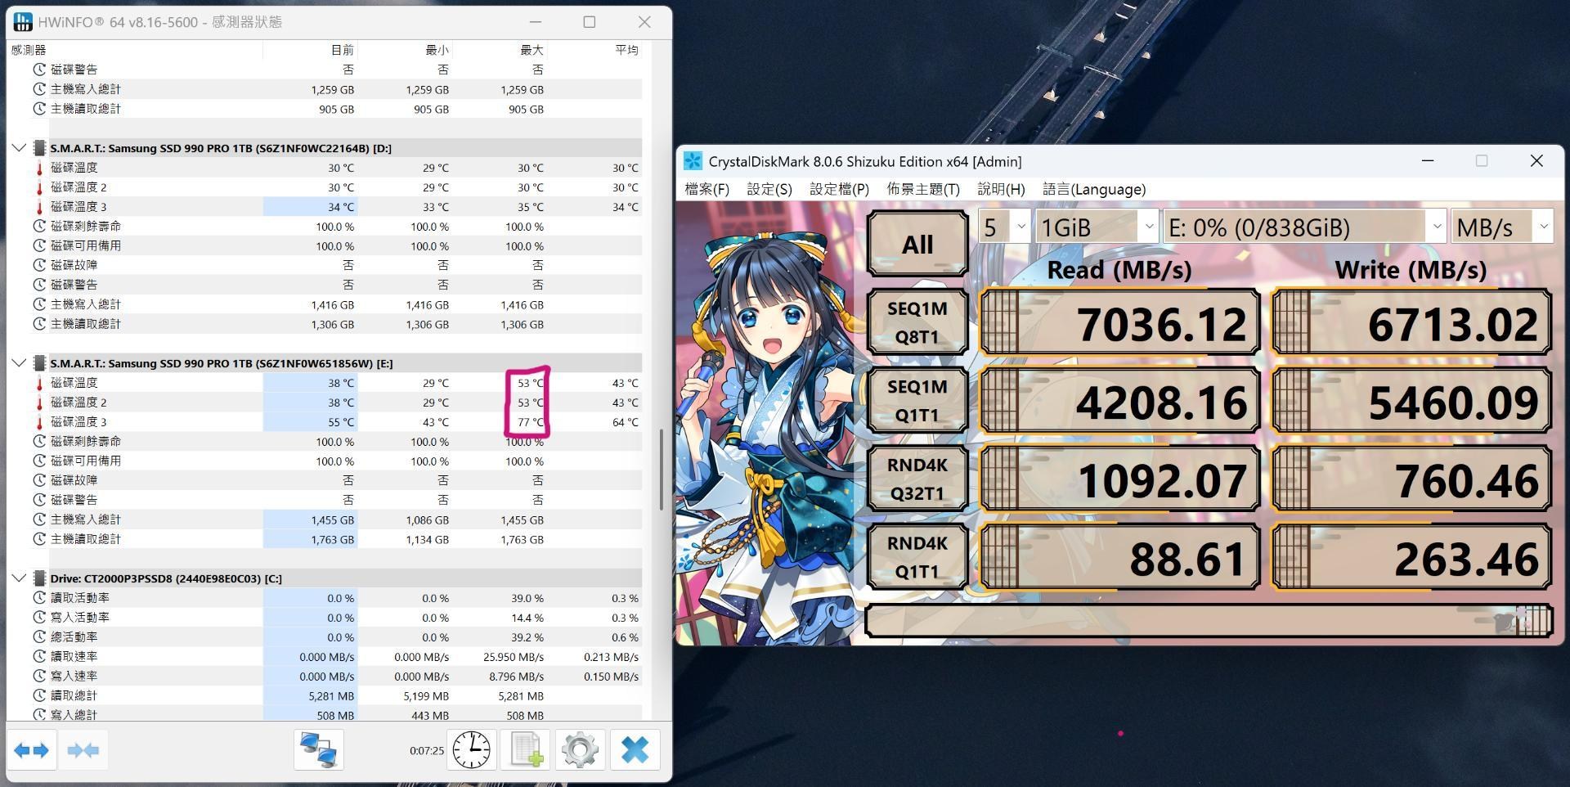
Task: Open drive selection dropdown E: 0%
Action: coord(1304,227)
